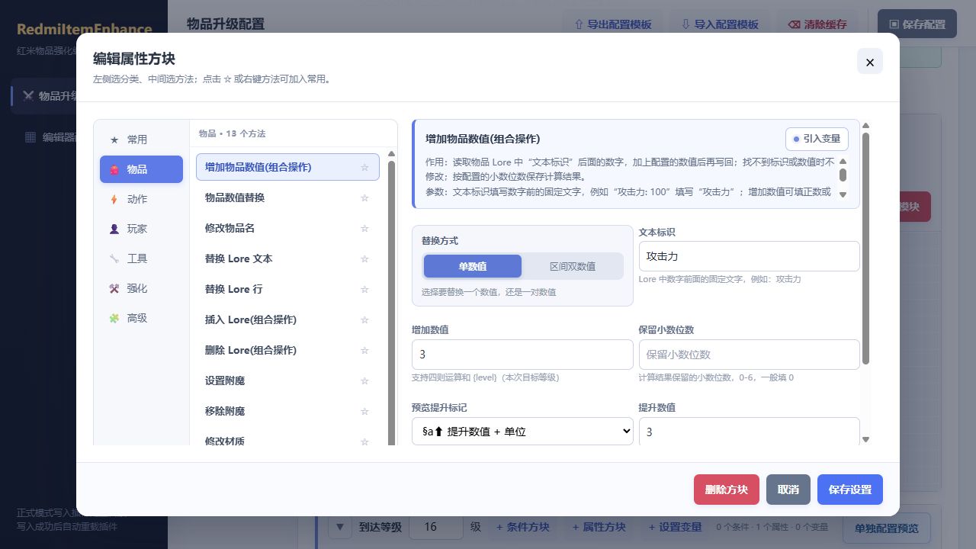The height and width of the screenshot is (549, 976).
Task: Star the 修改材质 method
Action: point(364,441)
